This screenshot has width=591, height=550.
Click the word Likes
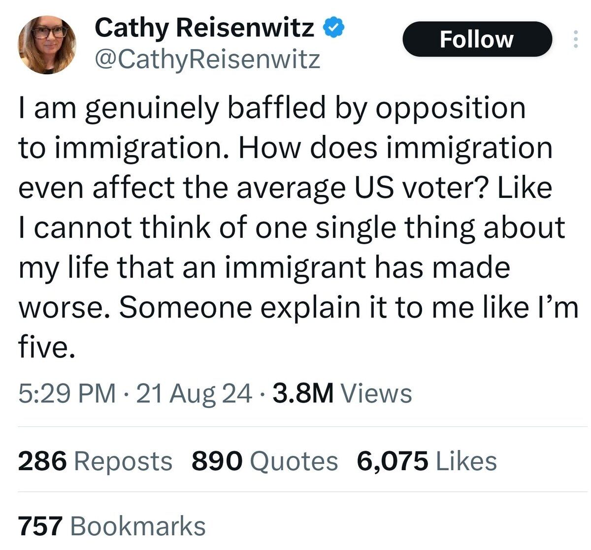coord(467,461)
